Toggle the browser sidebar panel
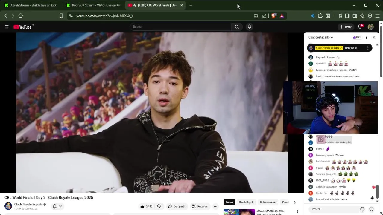 point(347,16)
